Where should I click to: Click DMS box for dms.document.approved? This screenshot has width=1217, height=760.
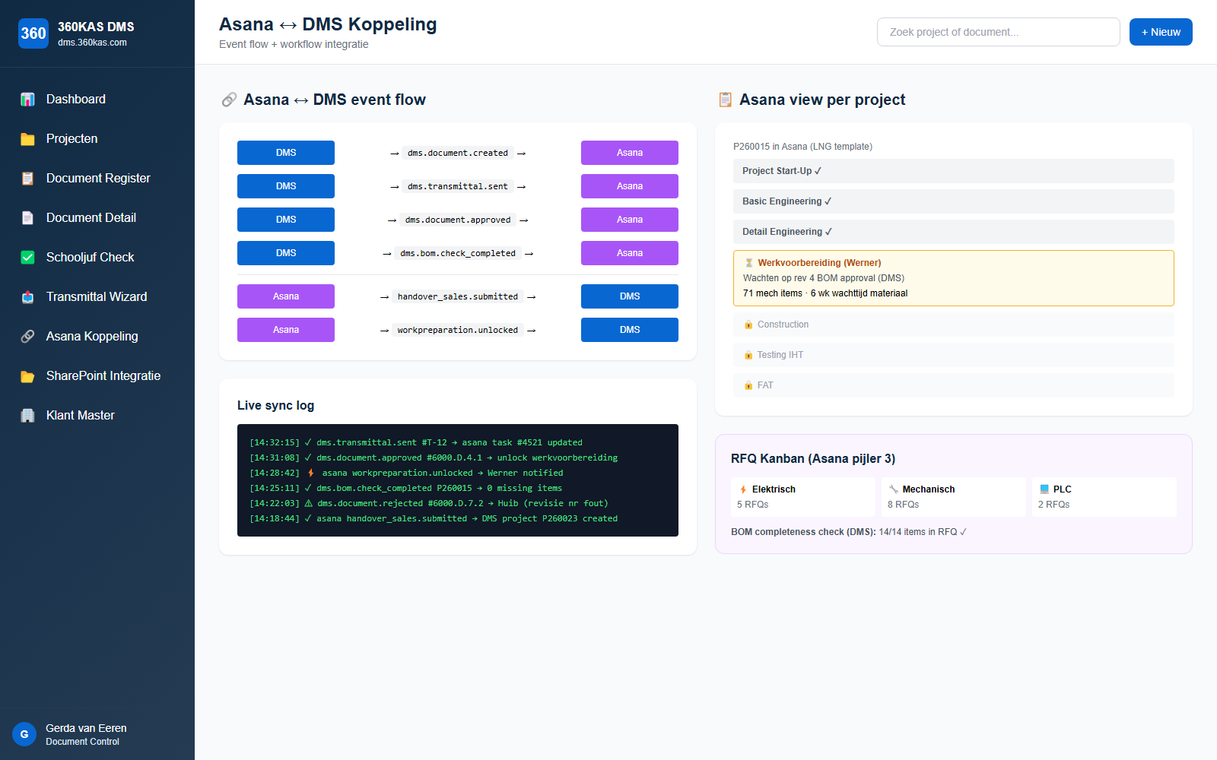pos(286,220)
